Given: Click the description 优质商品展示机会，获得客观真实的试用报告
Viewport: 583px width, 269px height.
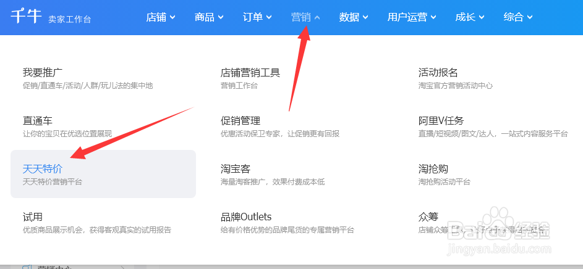Looking at the screenshot, I should 97,230.
